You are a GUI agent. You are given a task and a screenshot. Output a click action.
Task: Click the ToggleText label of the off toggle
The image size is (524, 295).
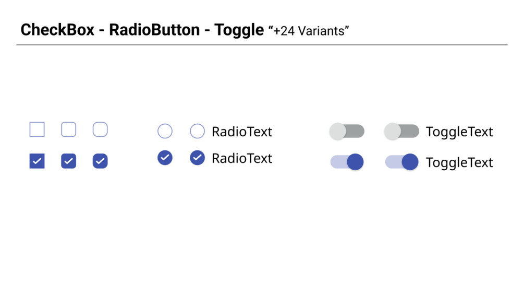click(459, 132)
